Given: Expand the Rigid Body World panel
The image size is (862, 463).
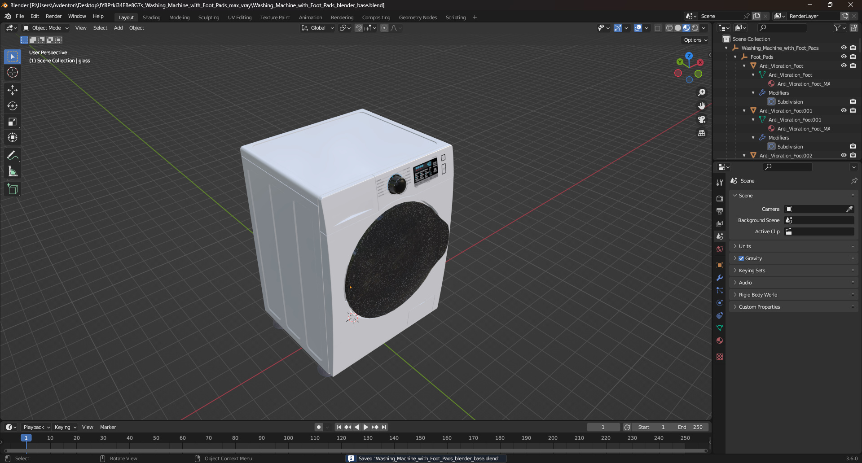Looking at the screenshot, I should click(x=793, y=295).
